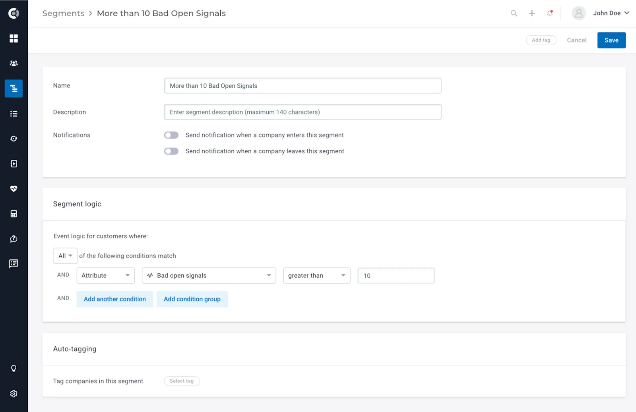The height and width of the screenshot is (412, 636).
Task: Open the dashboard grid icon in sidebar
Action: tap(14, 38)
